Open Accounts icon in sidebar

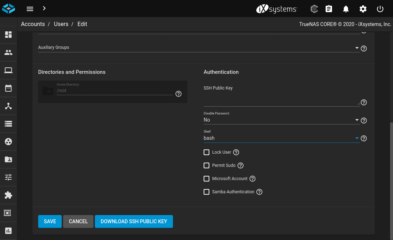pos(8,52)
